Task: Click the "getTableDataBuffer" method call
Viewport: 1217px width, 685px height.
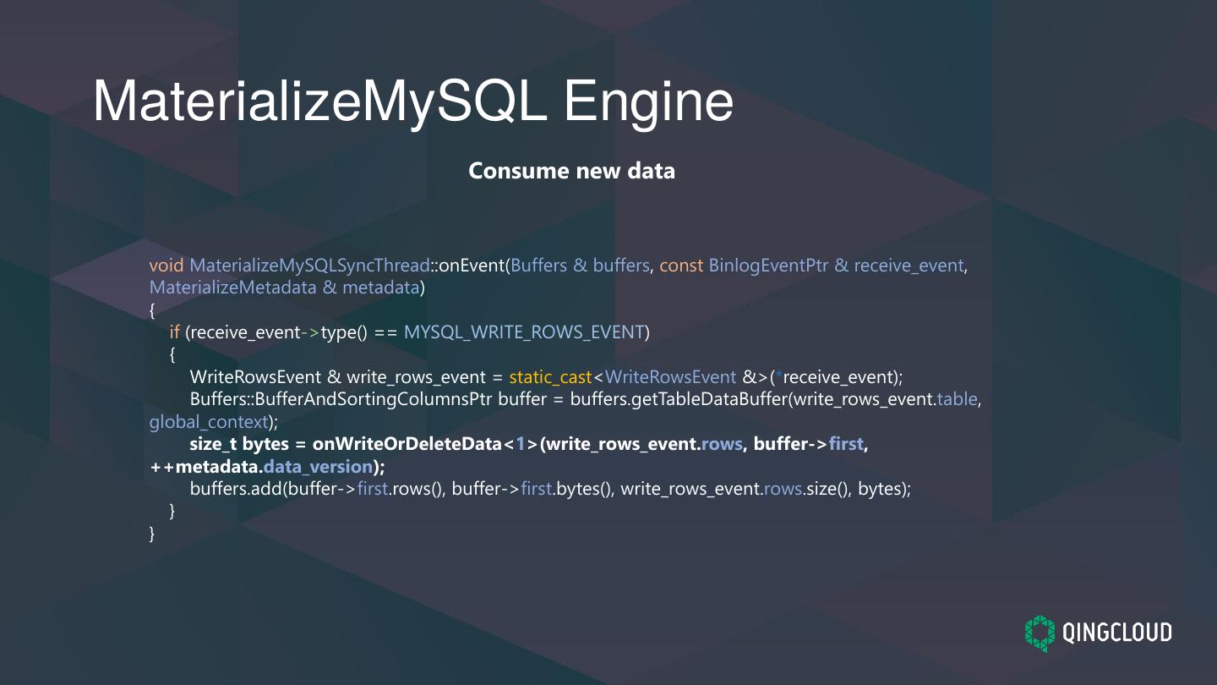Action: click(x=709, y=399)
